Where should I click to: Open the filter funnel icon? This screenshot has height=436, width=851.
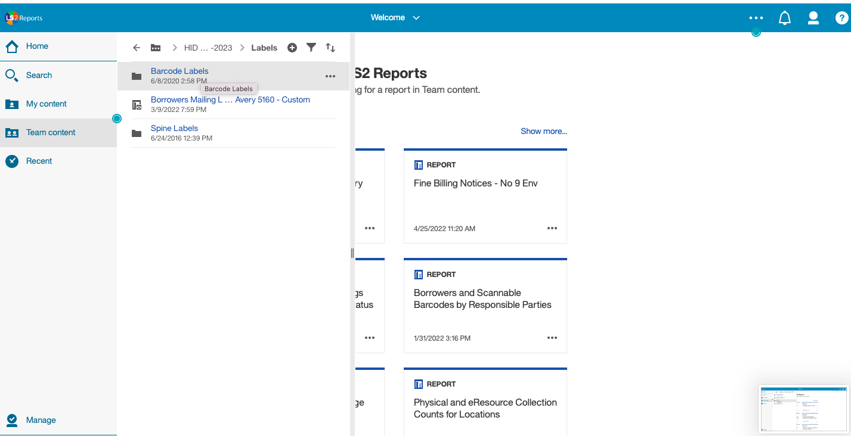tap(311, 48)
